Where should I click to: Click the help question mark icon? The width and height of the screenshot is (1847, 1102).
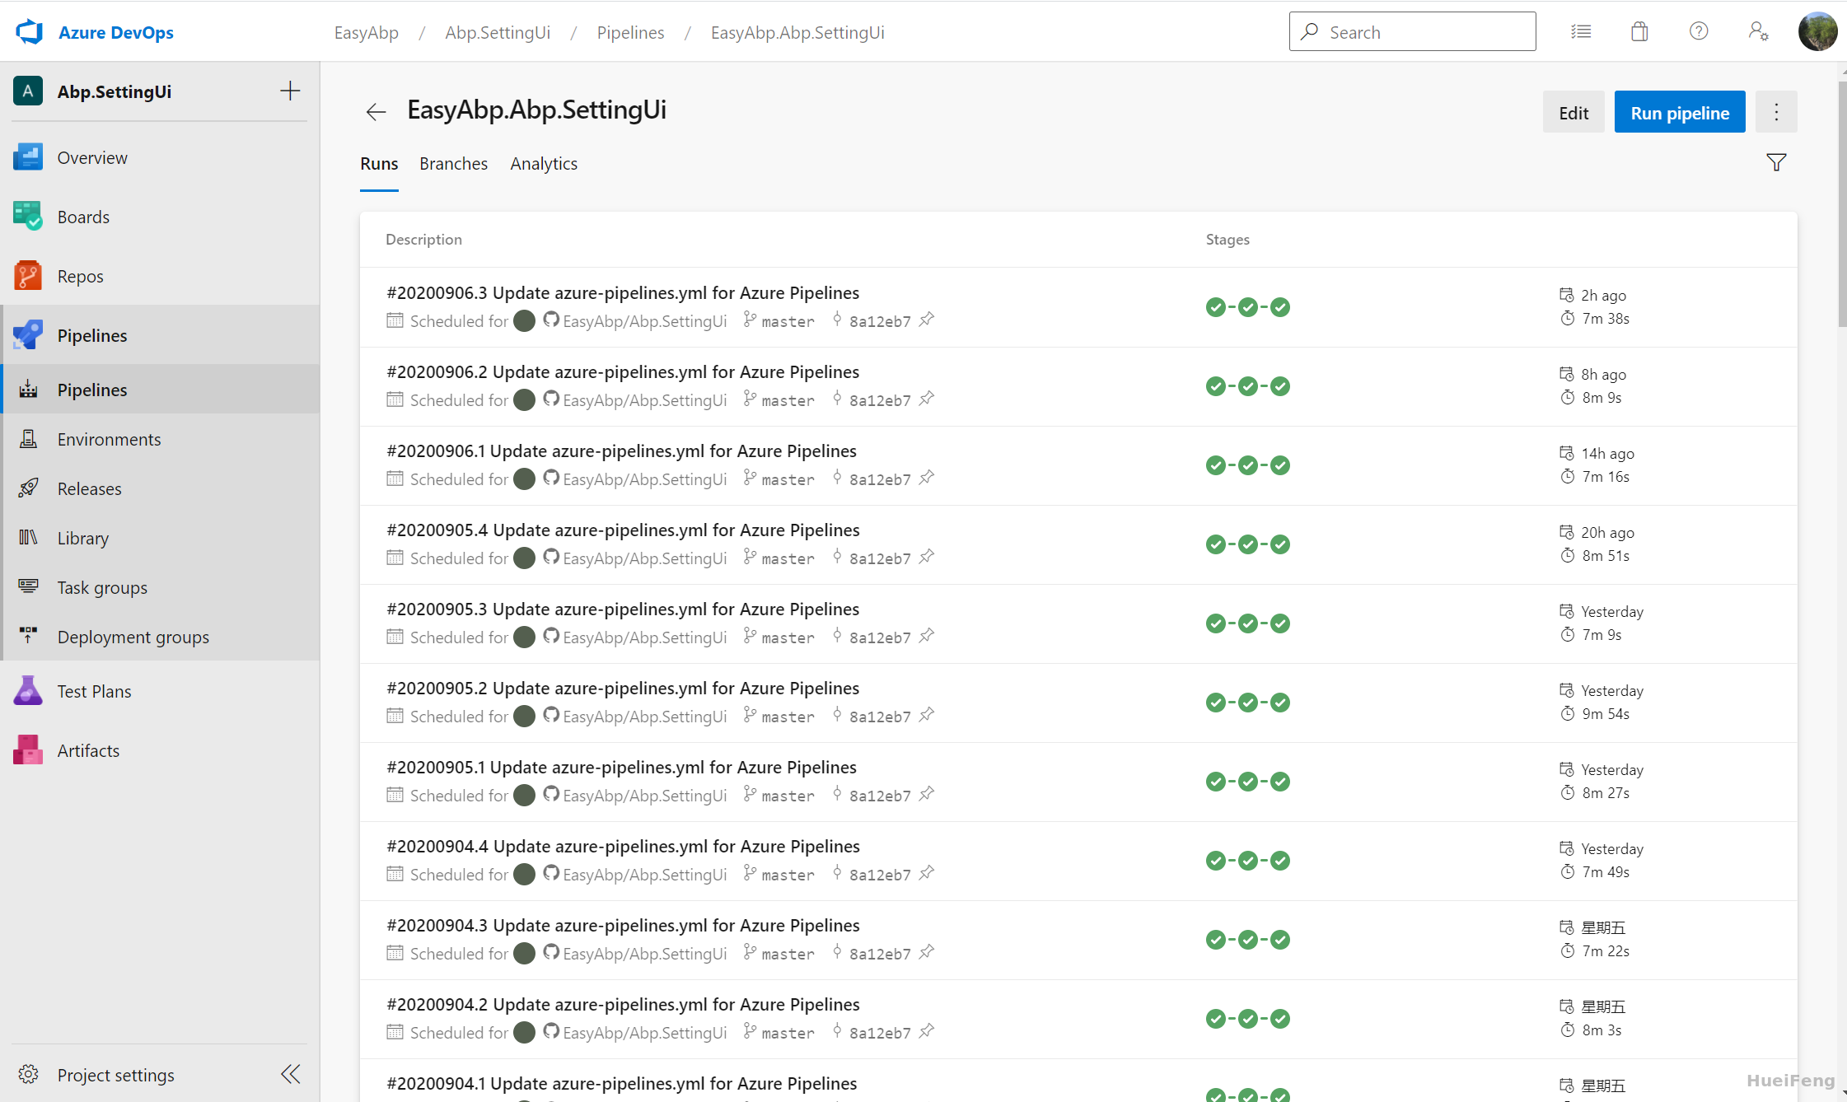pos(1699,32)
